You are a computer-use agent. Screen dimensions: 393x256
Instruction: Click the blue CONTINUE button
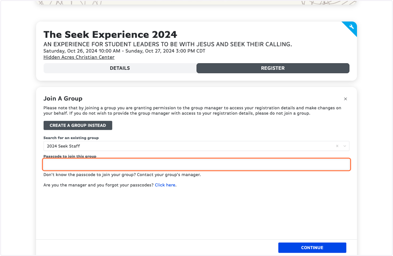coord(312,248)
